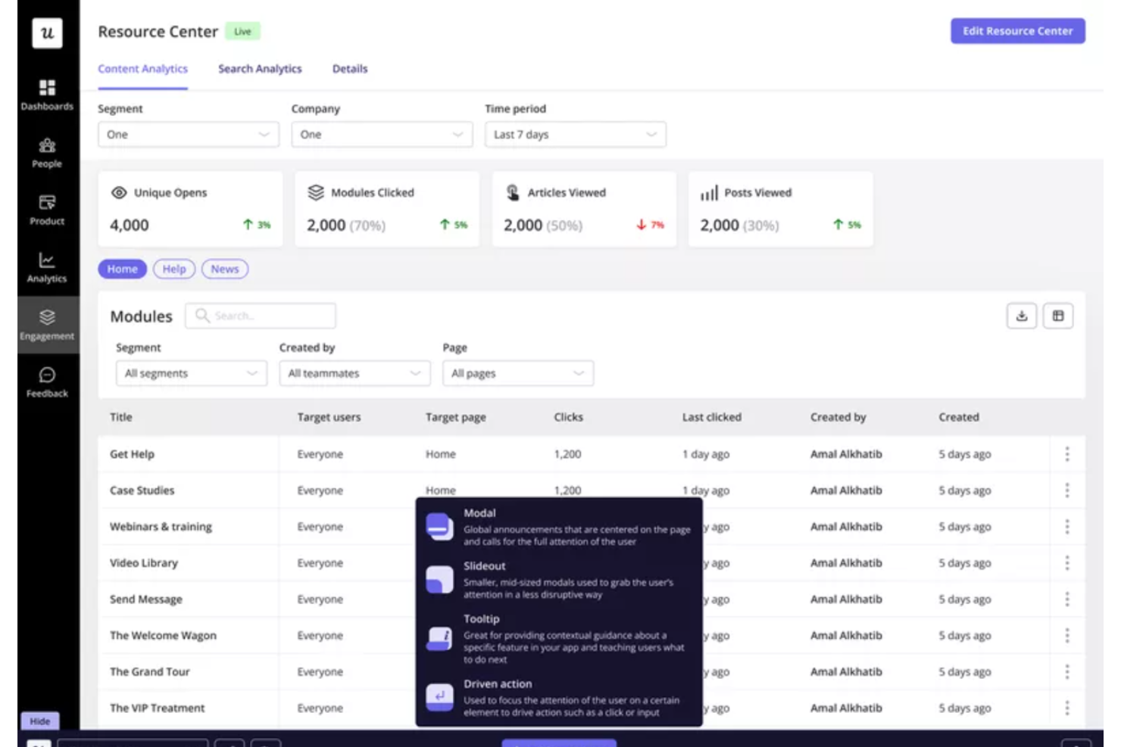Screen dimensions: 1121x747
Task: Click the Hide button at bottom left
Action: tap(39, 721)
